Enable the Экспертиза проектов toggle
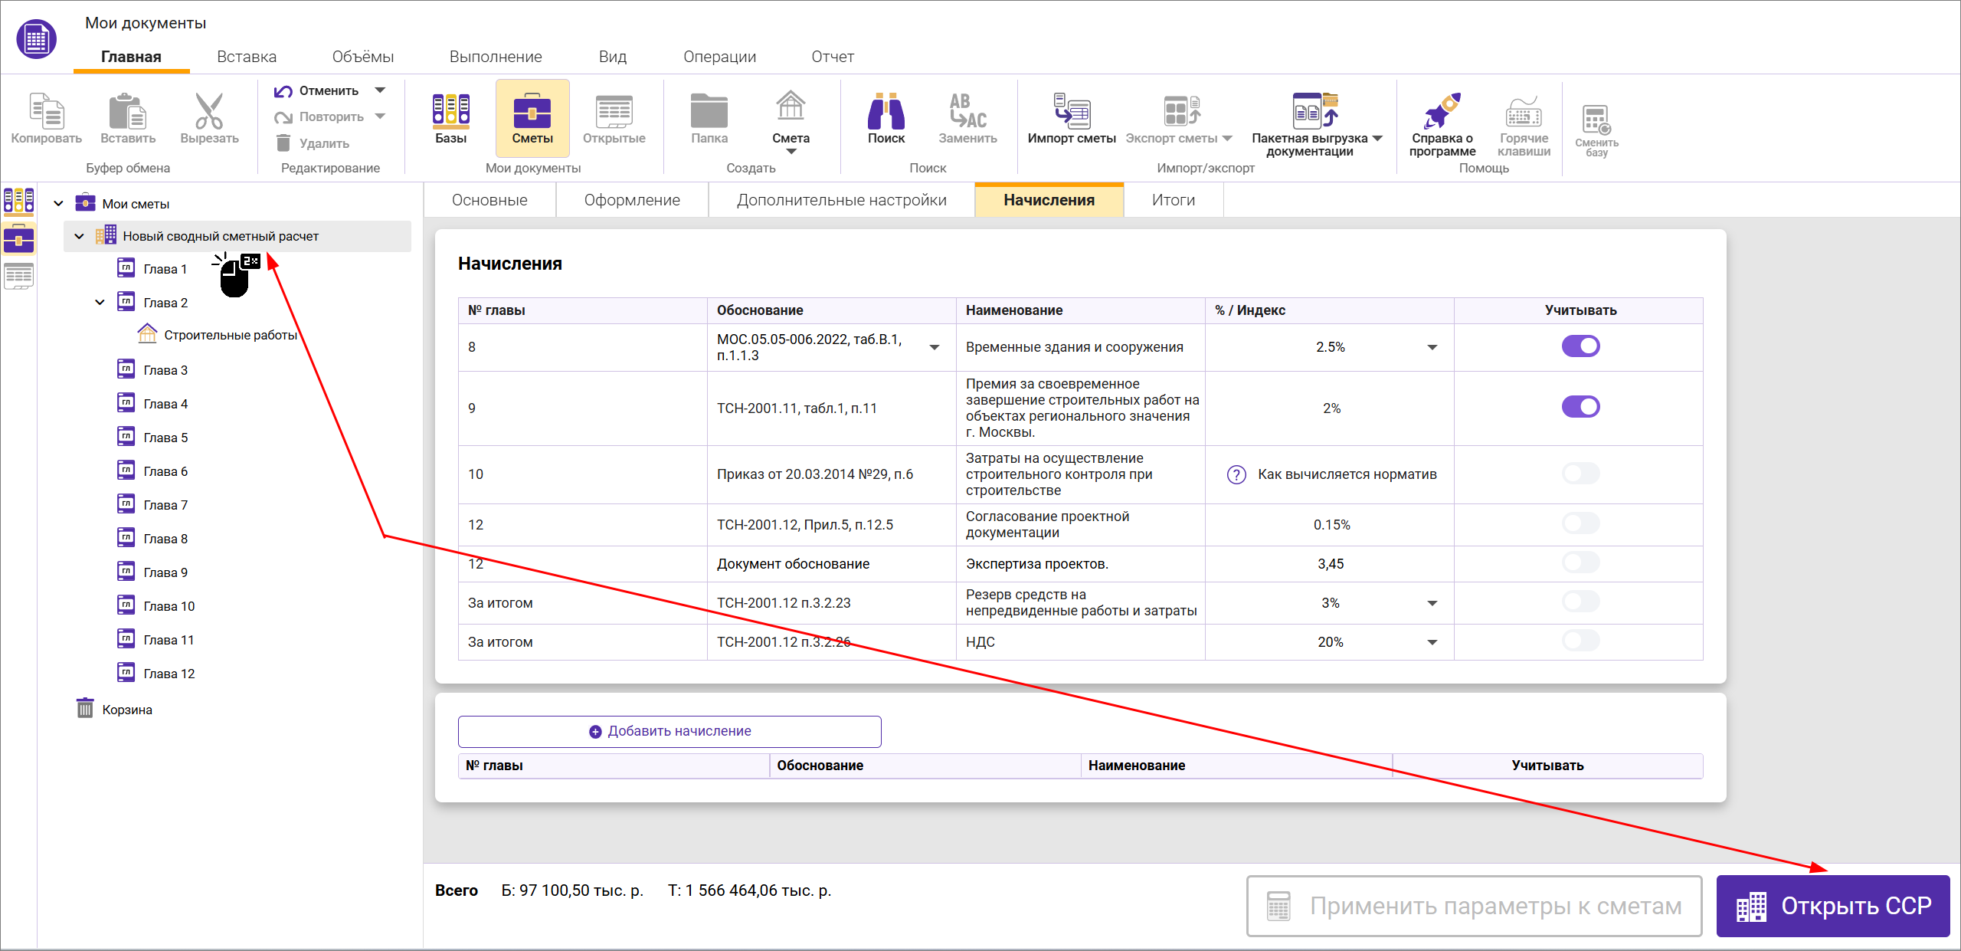Image resolution: width=1961 pixels, height=951 pixels. coord(1580,563)
